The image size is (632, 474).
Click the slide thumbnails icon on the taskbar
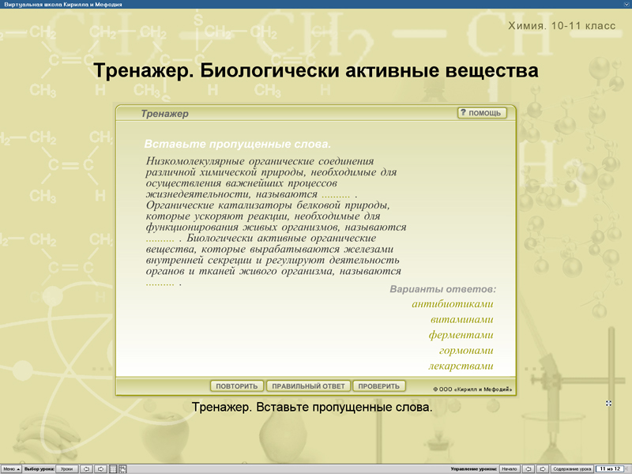[x=123, y=468]
